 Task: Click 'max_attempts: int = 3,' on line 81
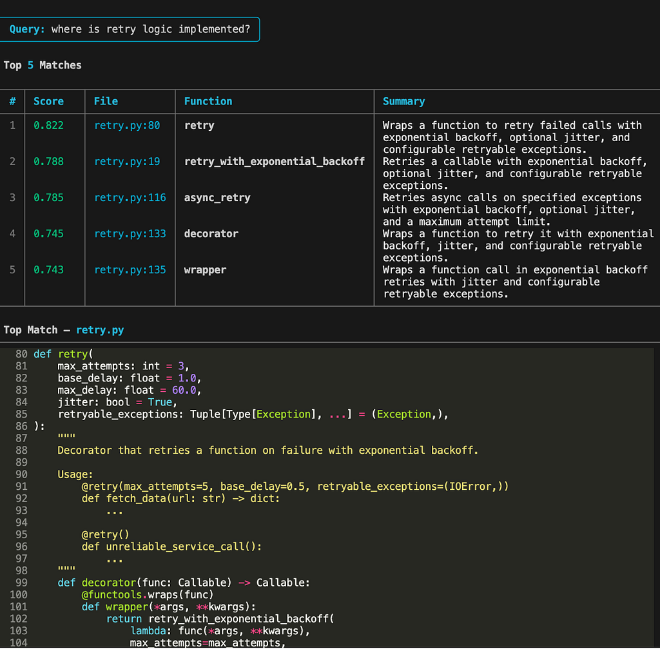124,367
